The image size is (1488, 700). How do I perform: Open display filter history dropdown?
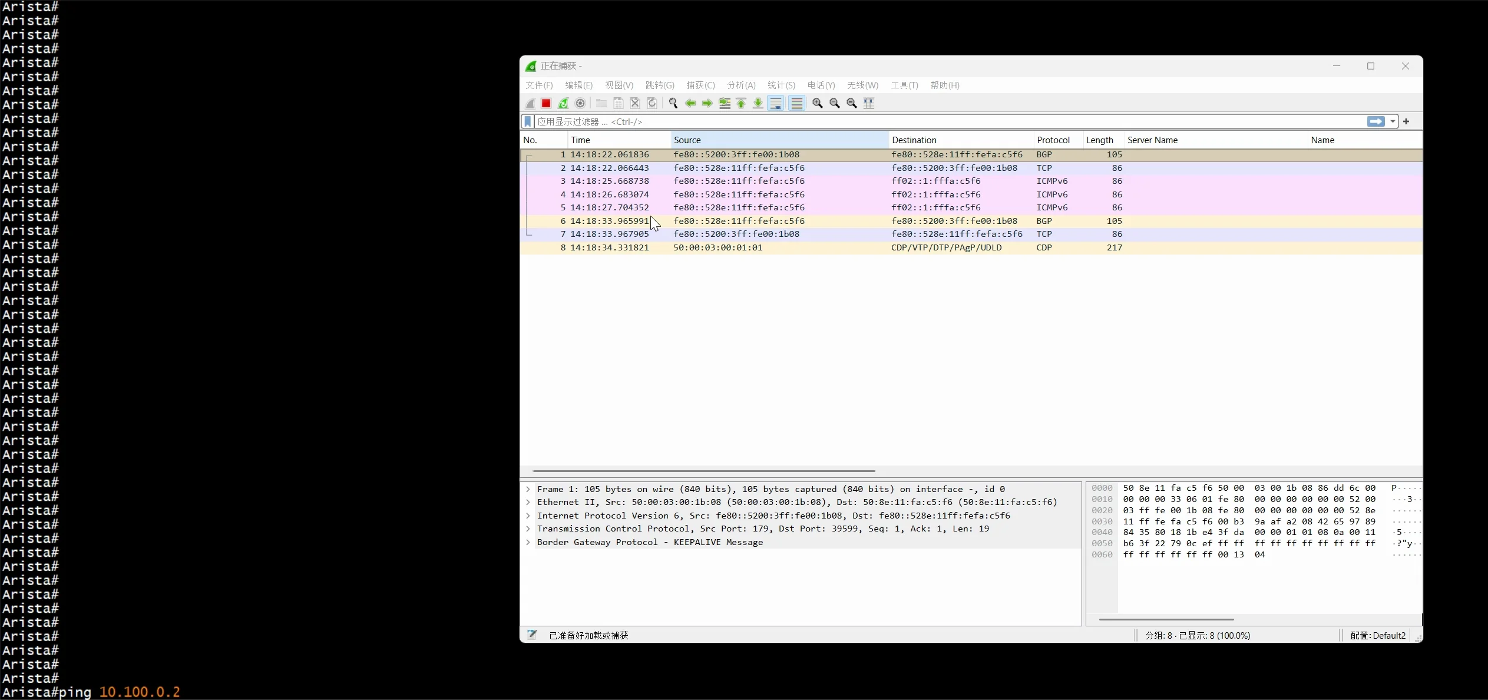[x=1393, y=121]
